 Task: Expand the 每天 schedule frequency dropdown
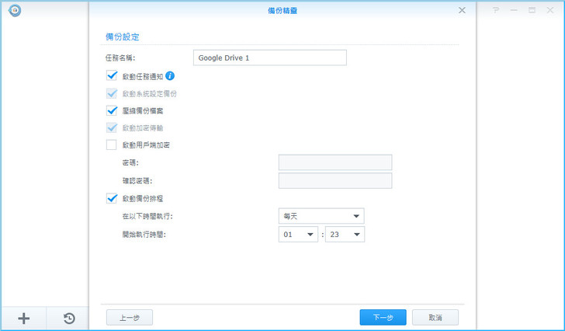321,216
